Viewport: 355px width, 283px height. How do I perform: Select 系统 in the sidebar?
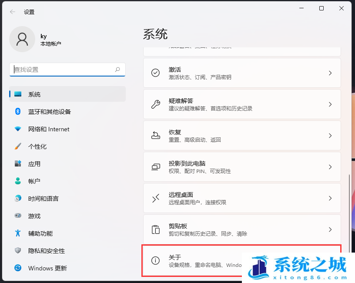pyautogui.click(x=67, y=94)
